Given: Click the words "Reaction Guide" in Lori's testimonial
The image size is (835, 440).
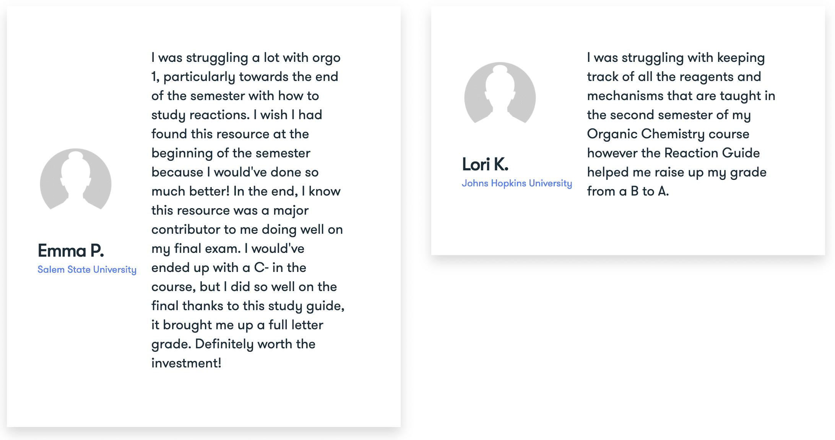Looking at the screenshot, I should click(712, 153).
